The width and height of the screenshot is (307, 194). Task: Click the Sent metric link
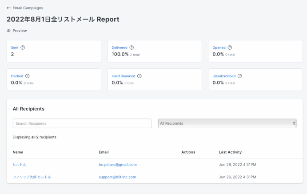15,48
